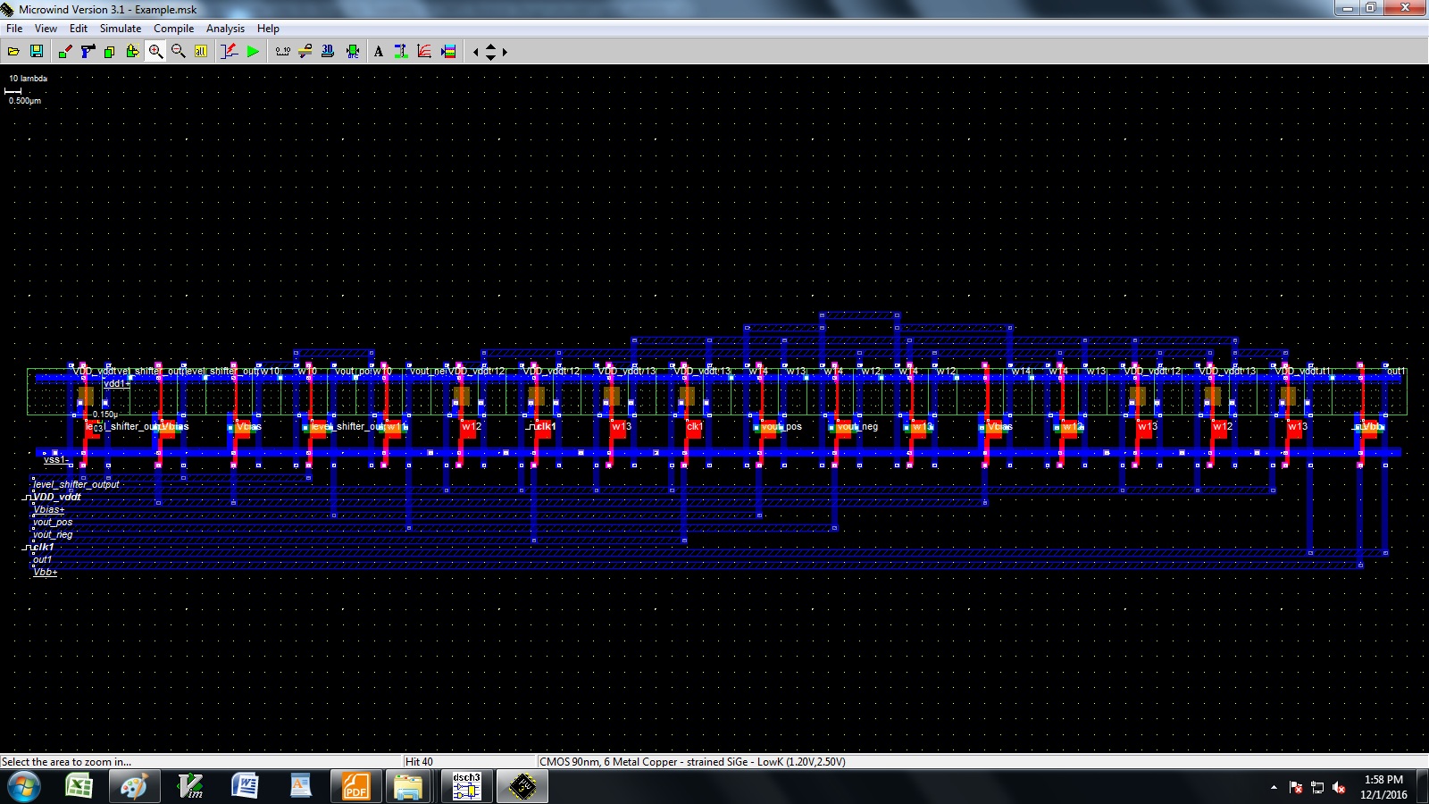The image size is (1429, 804).
Task: Show hidden system tray icons
Action: point(1274,787)
